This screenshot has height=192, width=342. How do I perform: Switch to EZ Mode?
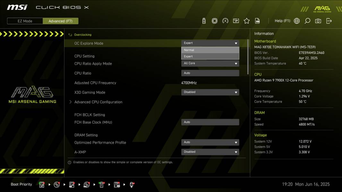pyautogui.click(x=25, y=21)
